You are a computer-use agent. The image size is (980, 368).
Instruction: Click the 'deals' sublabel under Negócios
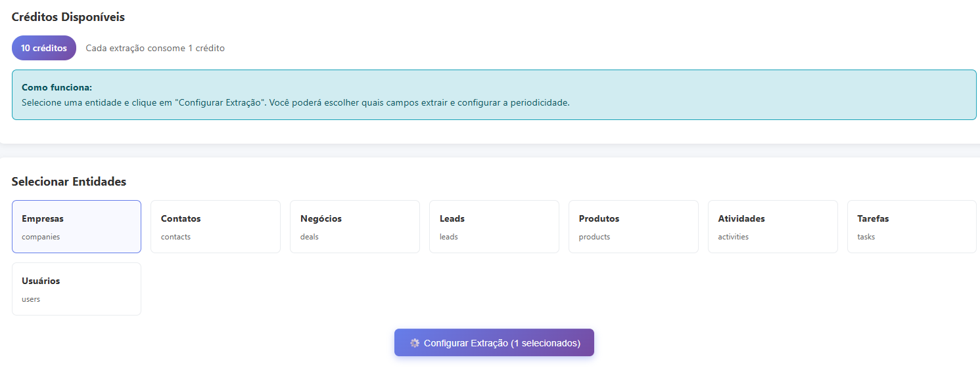(310, 237)
